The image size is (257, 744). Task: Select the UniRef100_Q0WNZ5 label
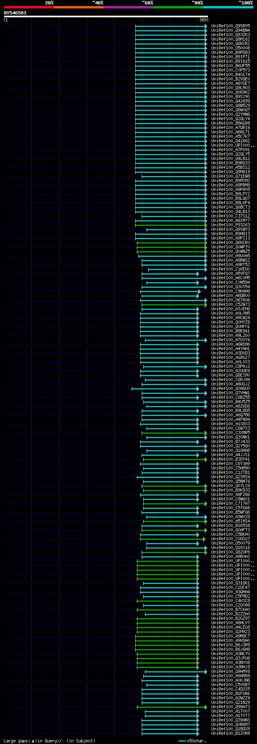click(x=230, y=251)
